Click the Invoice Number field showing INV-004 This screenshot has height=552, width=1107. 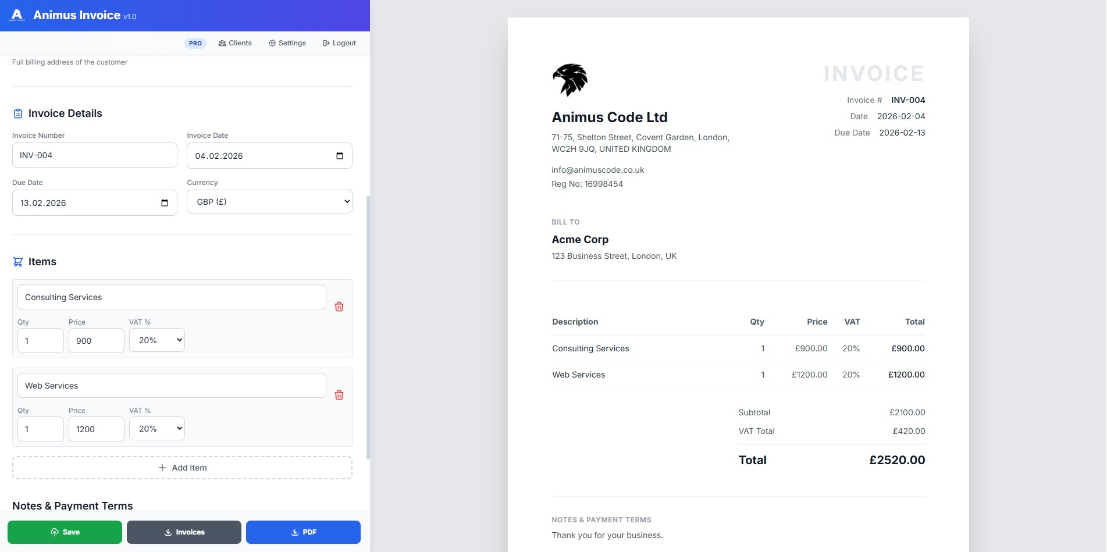pyautogui.click(x=94, y=155)
